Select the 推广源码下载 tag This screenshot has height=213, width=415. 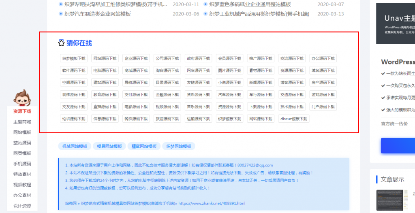pos(261,58)
